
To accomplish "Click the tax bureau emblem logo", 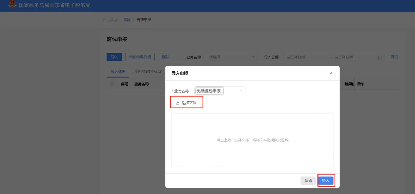I will tap(13, 5).
